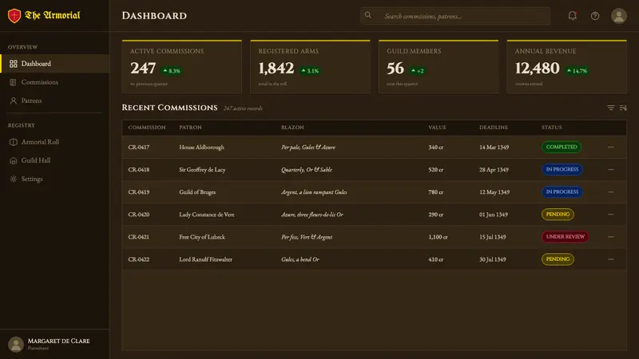This screenshot has width=639, height=359.
Task: Click the 28 Apr 1349 deadline
Action: click(x=494, y=170)
